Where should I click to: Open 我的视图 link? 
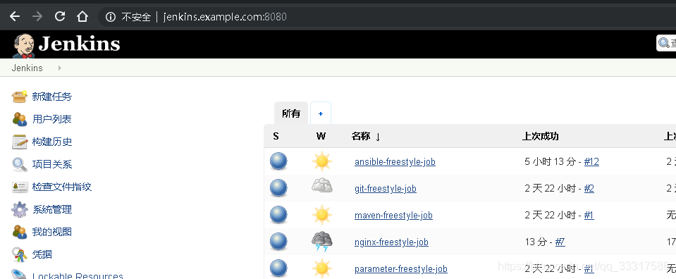pyautogui.click(x=52, y=232)
